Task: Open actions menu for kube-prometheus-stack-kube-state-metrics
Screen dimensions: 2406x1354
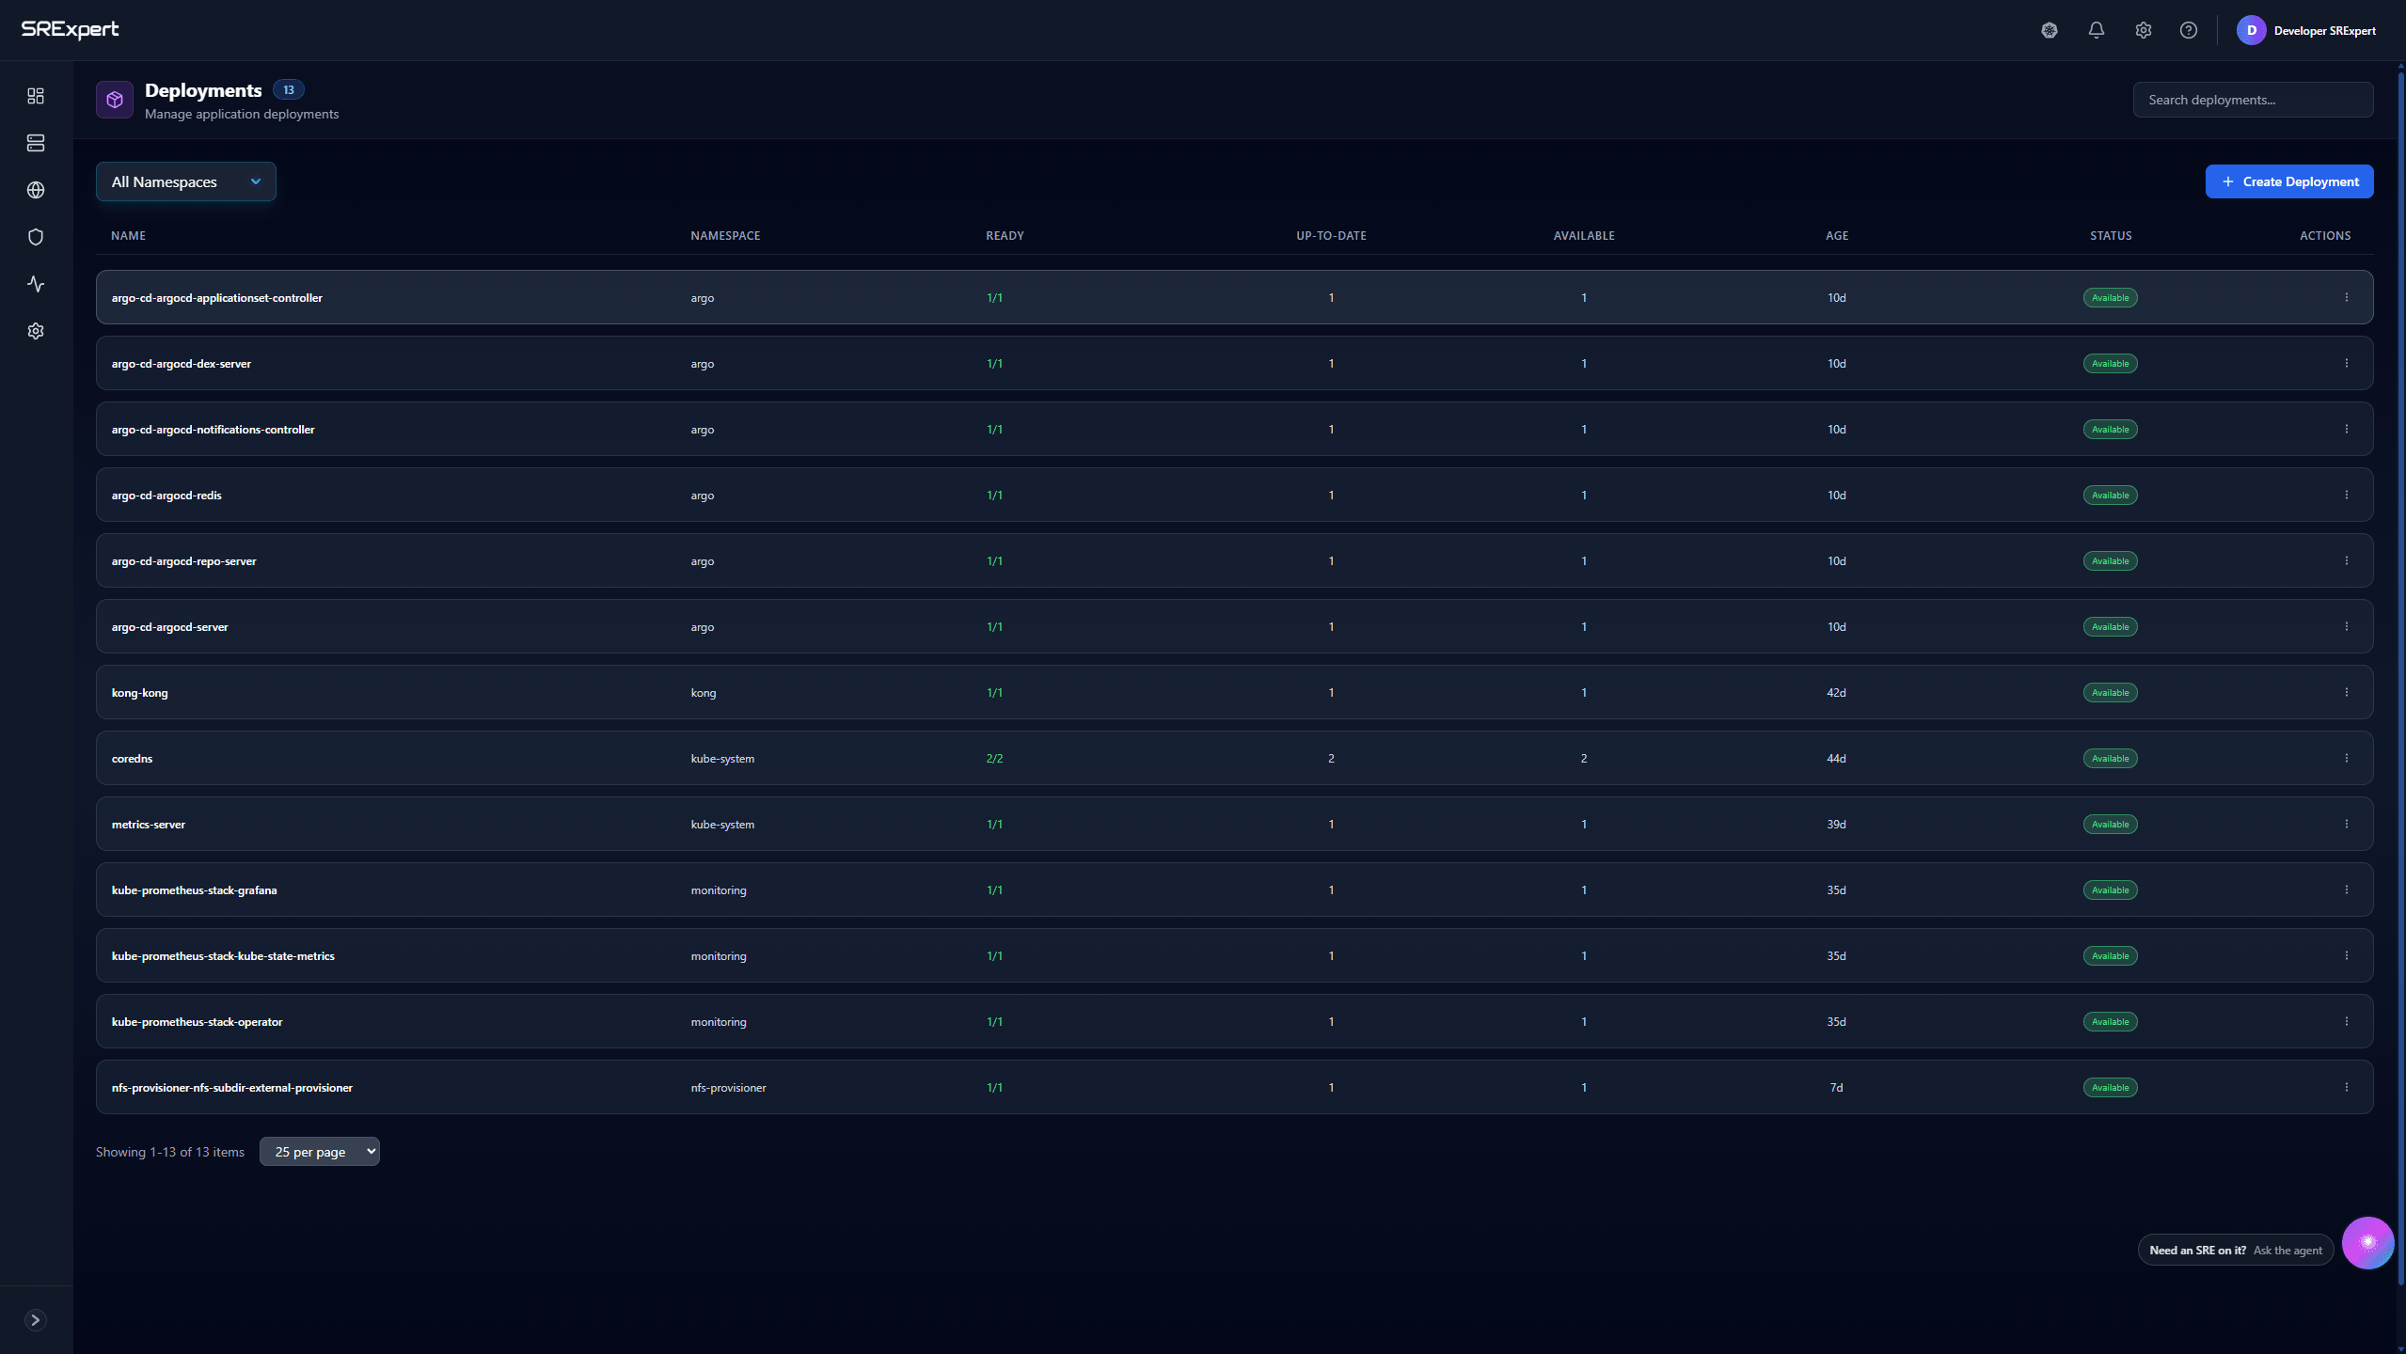Action: click(x=2347, y=955)
